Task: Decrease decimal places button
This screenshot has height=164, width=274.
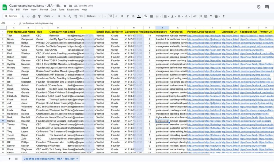Action: click(x=70, y=16)
